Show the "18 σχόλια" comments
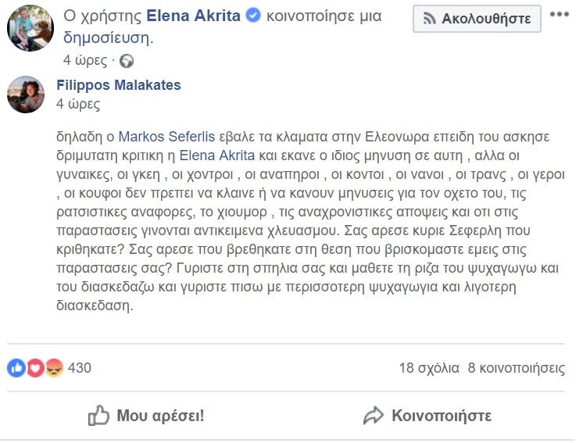 (428, 368)
